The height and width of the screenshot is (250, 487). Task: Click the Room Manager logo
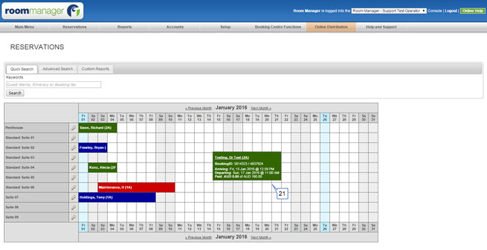point(42,11)
